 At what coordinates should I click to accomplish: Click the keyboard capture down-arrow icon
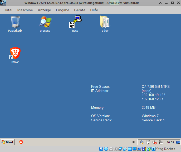153,149
